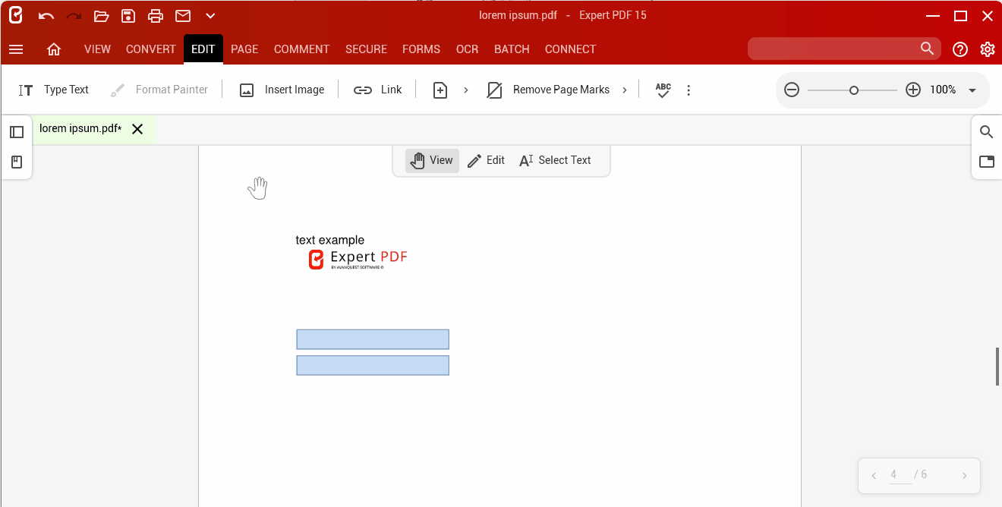
Task: Open right-side panel icon below search
Action: point(987,162)
